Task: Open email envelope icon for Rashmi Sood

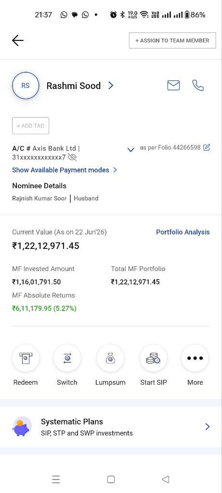Action: [x=173, y=86]
